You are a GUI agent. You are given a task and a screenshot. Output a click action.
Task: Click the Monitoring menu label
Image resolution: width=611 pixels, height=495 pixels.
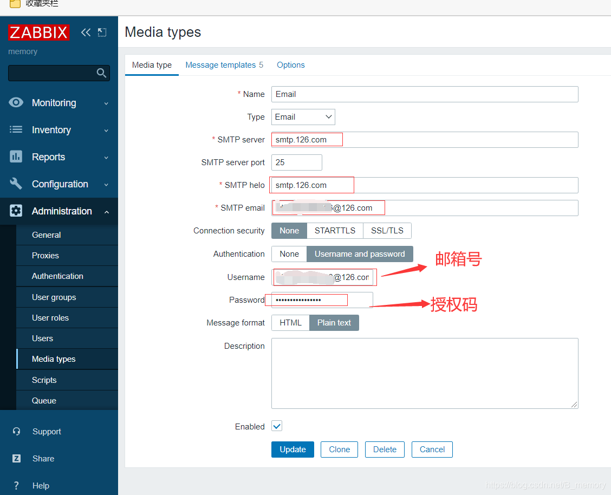click(x=54, y=103)
